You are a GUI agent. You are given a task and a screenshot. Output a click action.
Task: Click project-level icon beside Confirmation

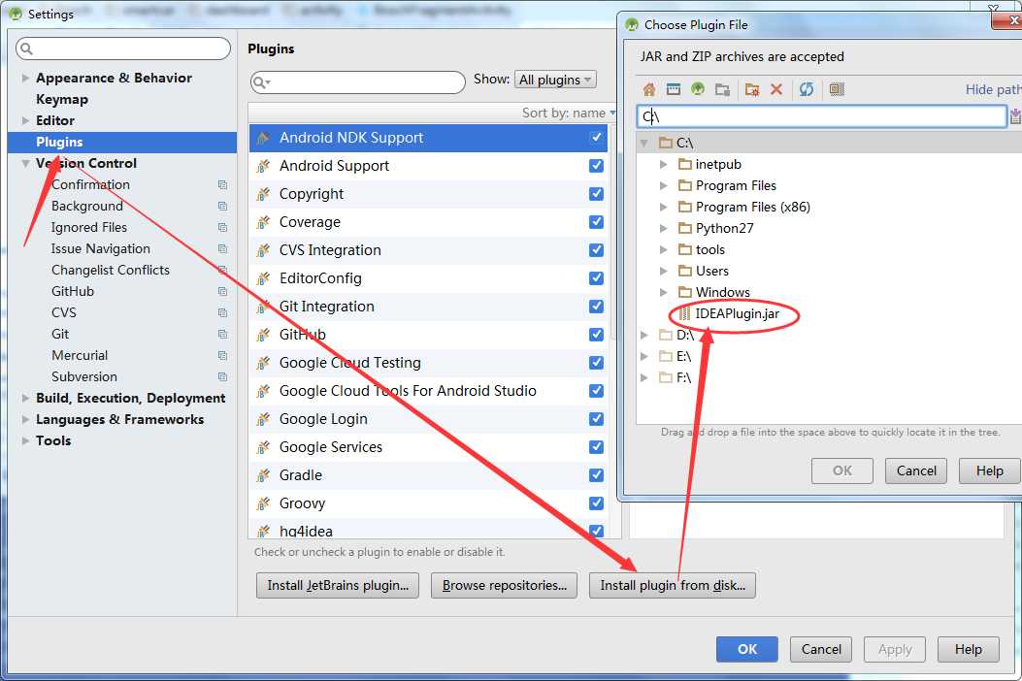222,185
